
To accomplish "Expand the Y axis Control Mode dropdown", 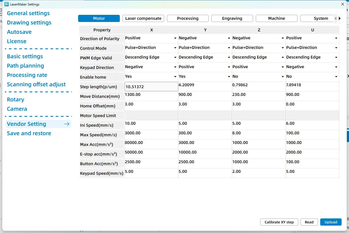I will (x=229, y=48).
